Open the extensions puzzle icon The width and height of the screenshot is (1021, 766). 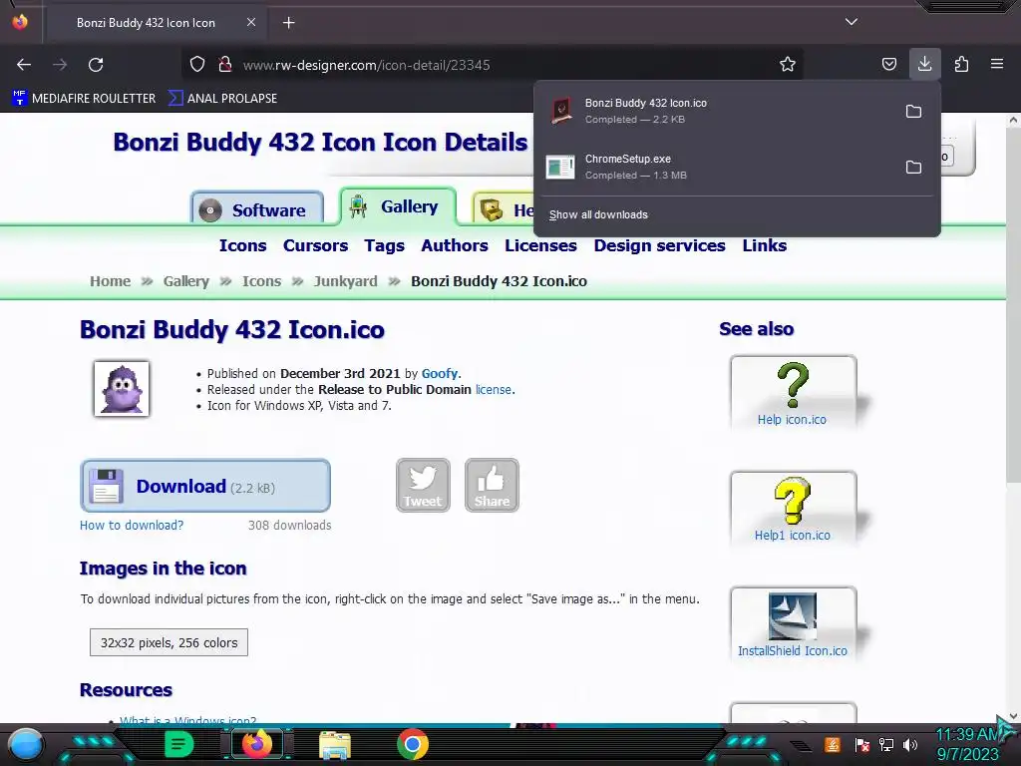[x=961, y=64]
